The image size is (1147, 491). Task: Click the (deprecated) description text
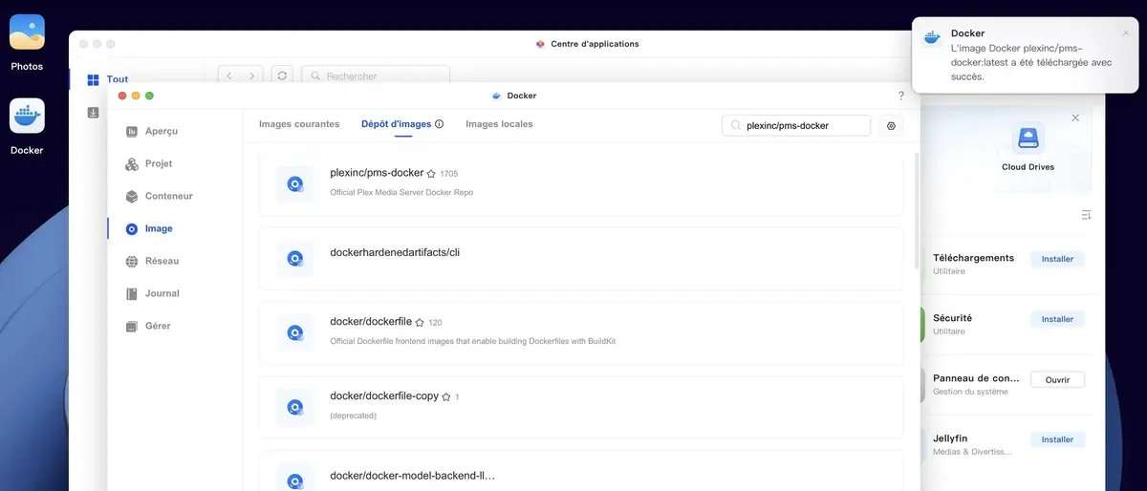point(353,416)
